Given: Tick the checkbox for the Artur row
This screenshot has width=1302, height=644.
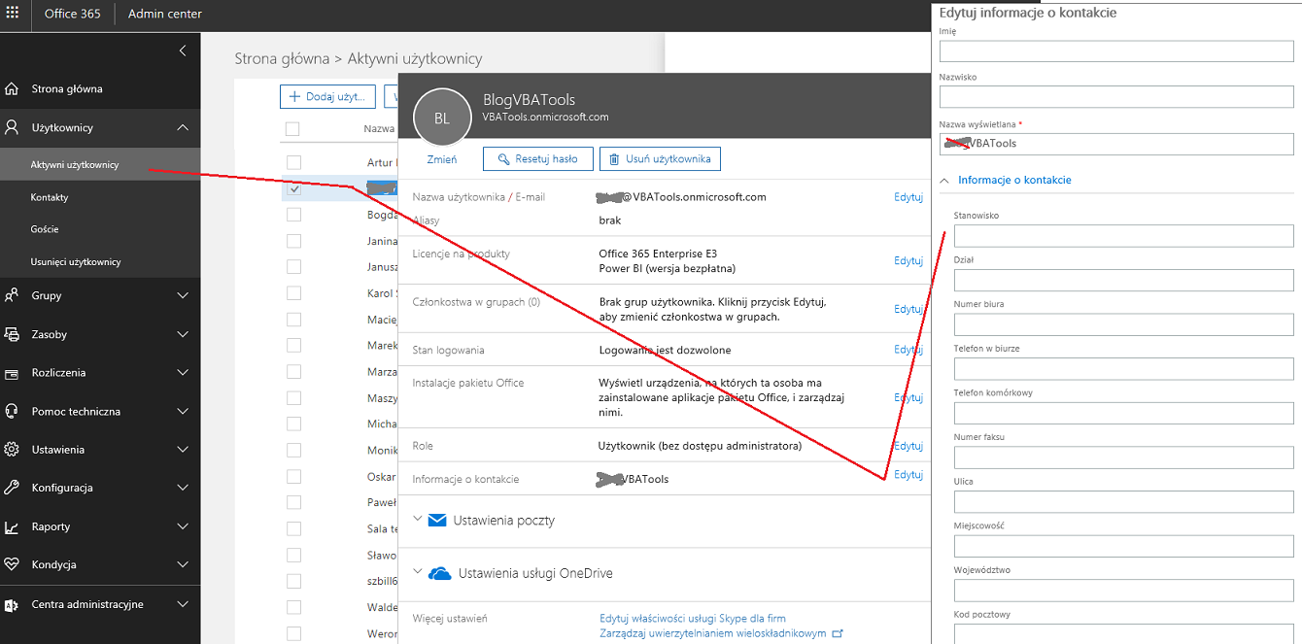Looking at the screenshot, I should [x=293, y=162].
